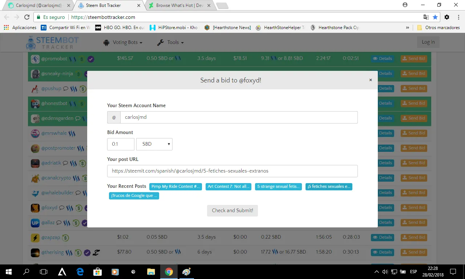This screenshot has height=279, width=465.
Task: Click into the post URL field
Action: tap(232, 171)
